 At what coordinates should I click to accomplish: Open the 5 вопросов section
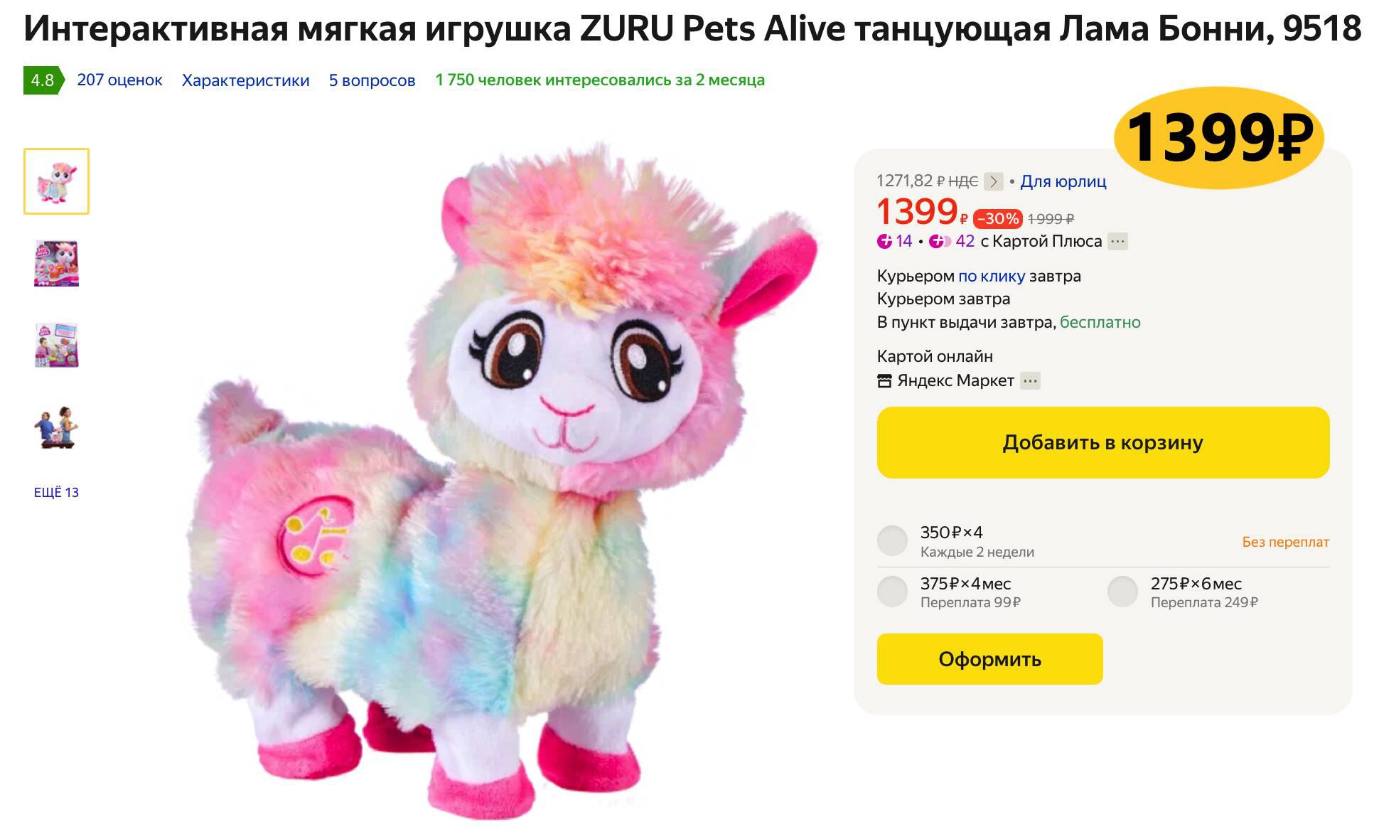[x=372, y=80]
